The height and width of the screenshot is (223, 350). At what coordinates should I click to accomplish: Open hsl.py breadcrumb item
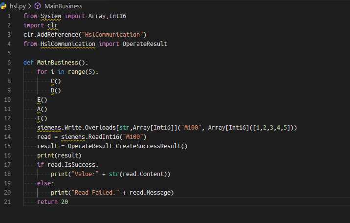[x=18, y=6]
